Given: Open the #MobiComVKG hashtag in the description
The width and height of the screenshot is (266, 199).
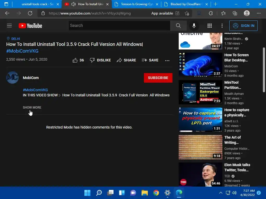Looking at the screenshot, I should click(x=35, y=90).
